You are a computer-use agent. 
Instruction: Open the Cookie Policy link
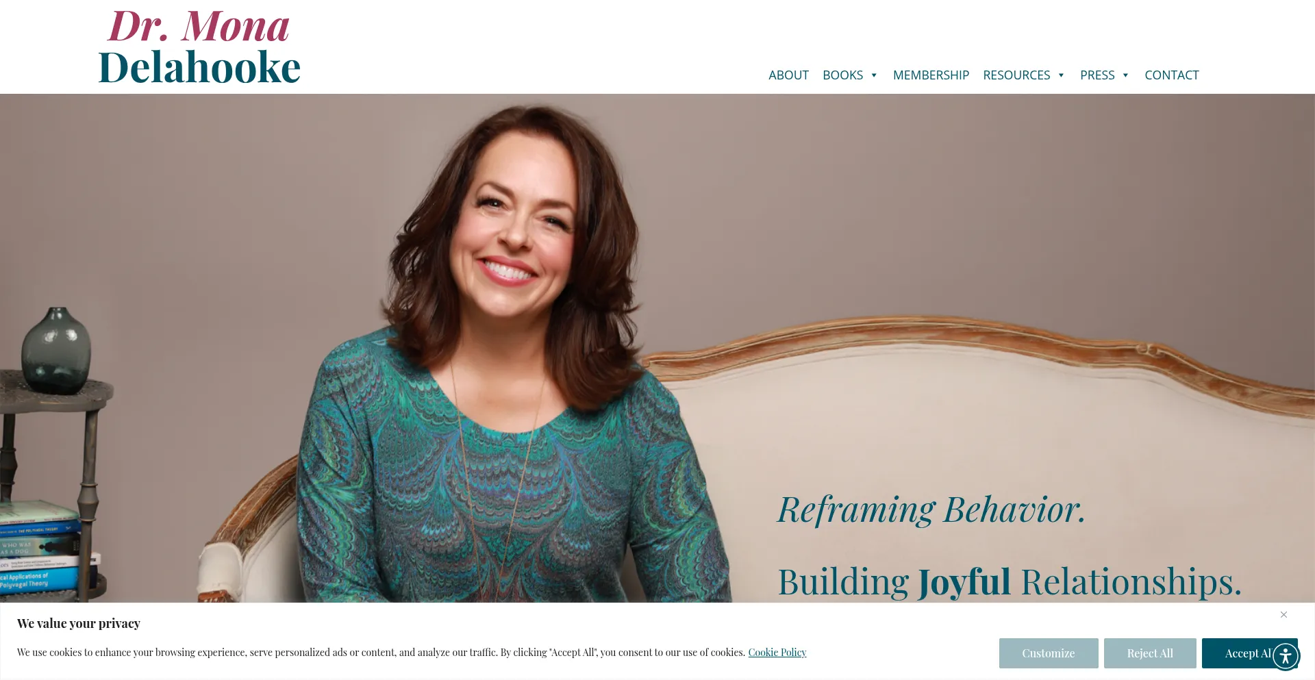click(x=777, y=653)
